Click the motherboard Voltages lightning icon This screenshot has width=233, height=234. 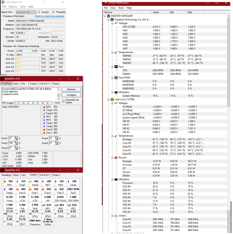click(116, 23)
